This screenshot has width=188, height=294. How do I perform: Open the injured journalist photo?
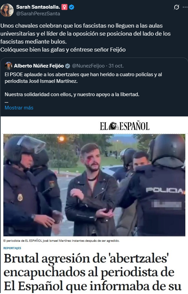click(94, 185)
